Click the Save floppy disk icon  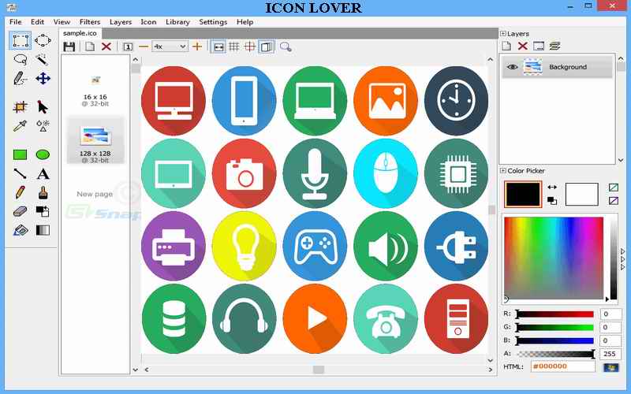pos(69,47)
